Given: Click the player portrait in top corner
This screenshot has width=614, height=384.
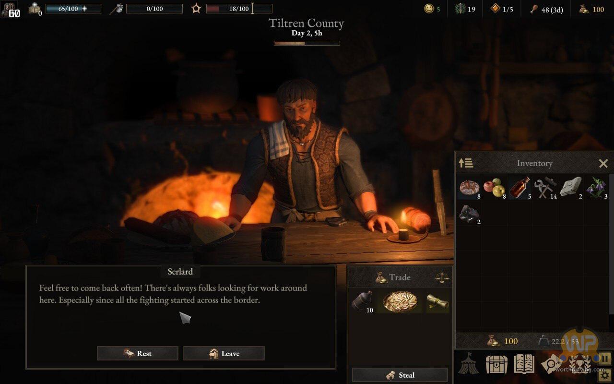Looking at the screenshot, I should 9,10.
